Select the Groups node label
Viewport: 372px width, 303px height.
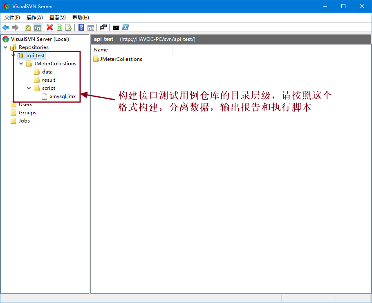pyautogui.click(x=27, y=113)
